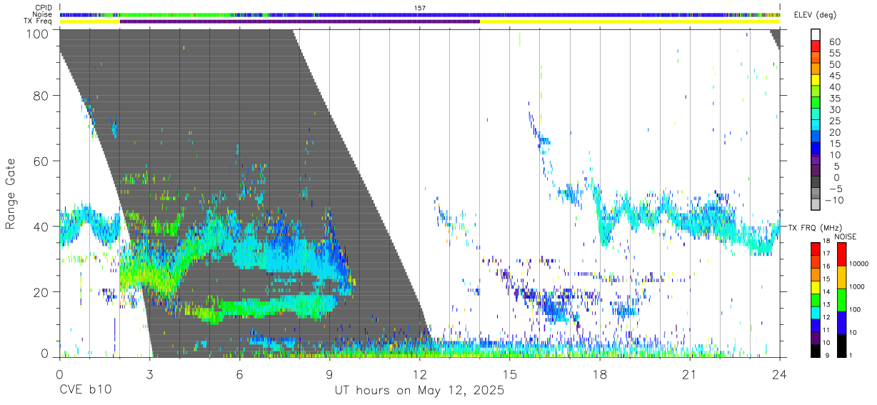Click the red 60-degree elevation swatch
877x405 pixels.
(816, 45)
